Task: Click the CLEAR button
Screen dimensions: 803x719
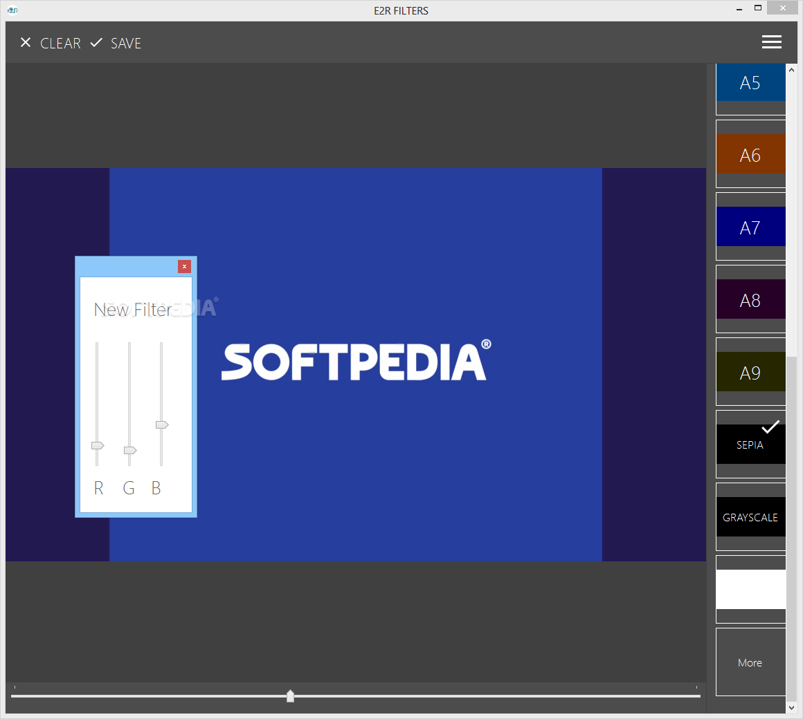Action: click(50, 44)
